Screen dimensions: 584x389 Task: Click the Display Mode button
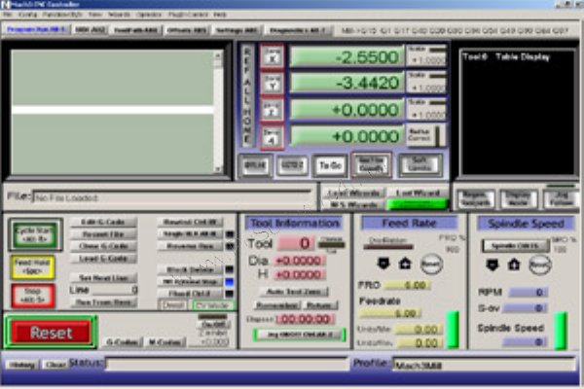pos(519,199)
